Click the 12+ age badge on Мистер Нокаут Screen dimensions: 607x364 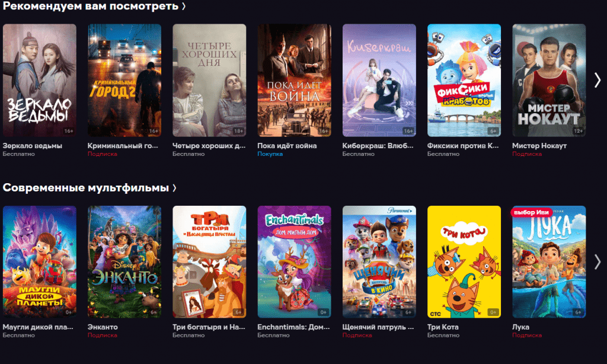[579, 131]
